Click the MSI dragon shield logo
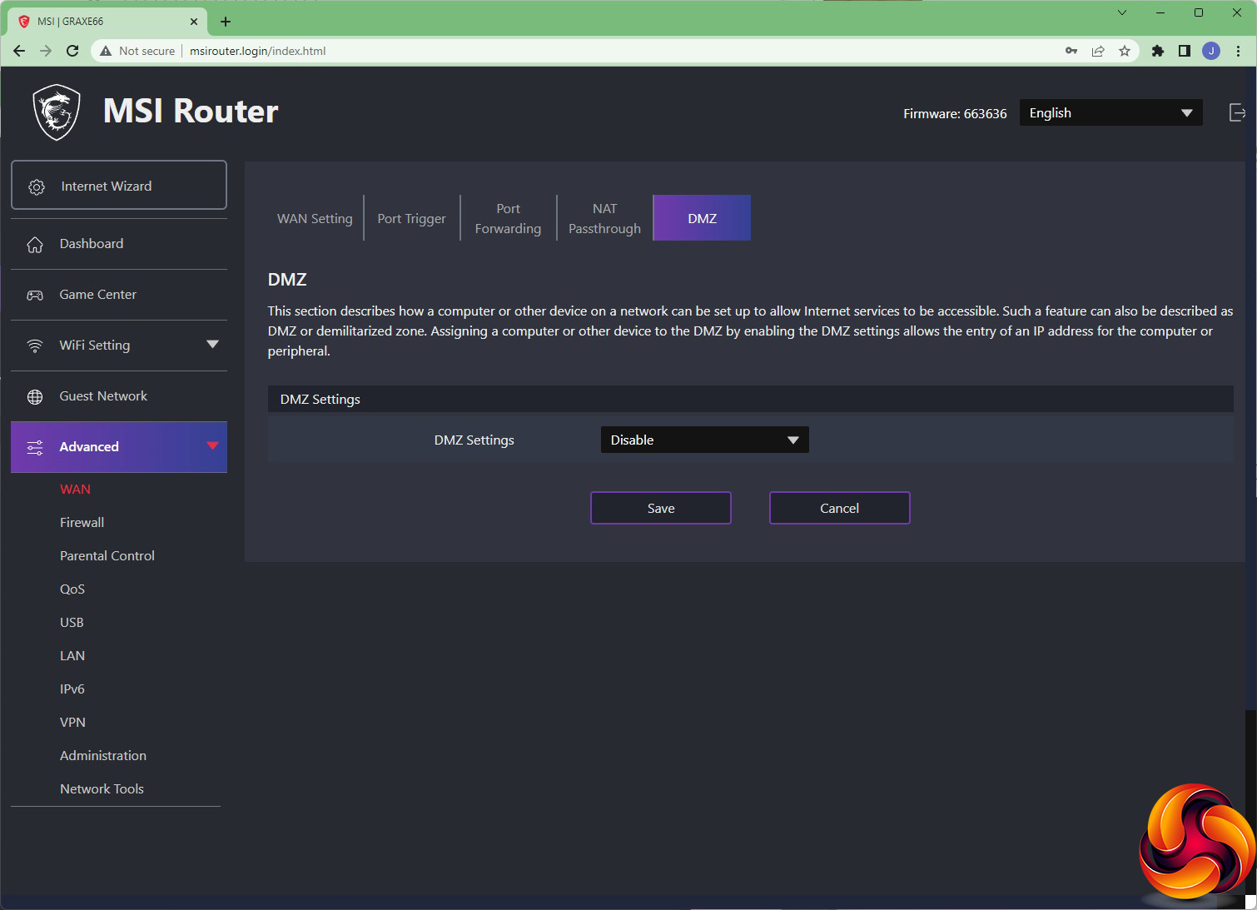The image size is (1257, 910). click(x=57, y=112)
